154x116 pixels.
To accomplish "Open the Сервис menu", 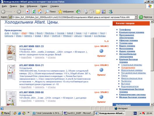I will tap(44, 6).
